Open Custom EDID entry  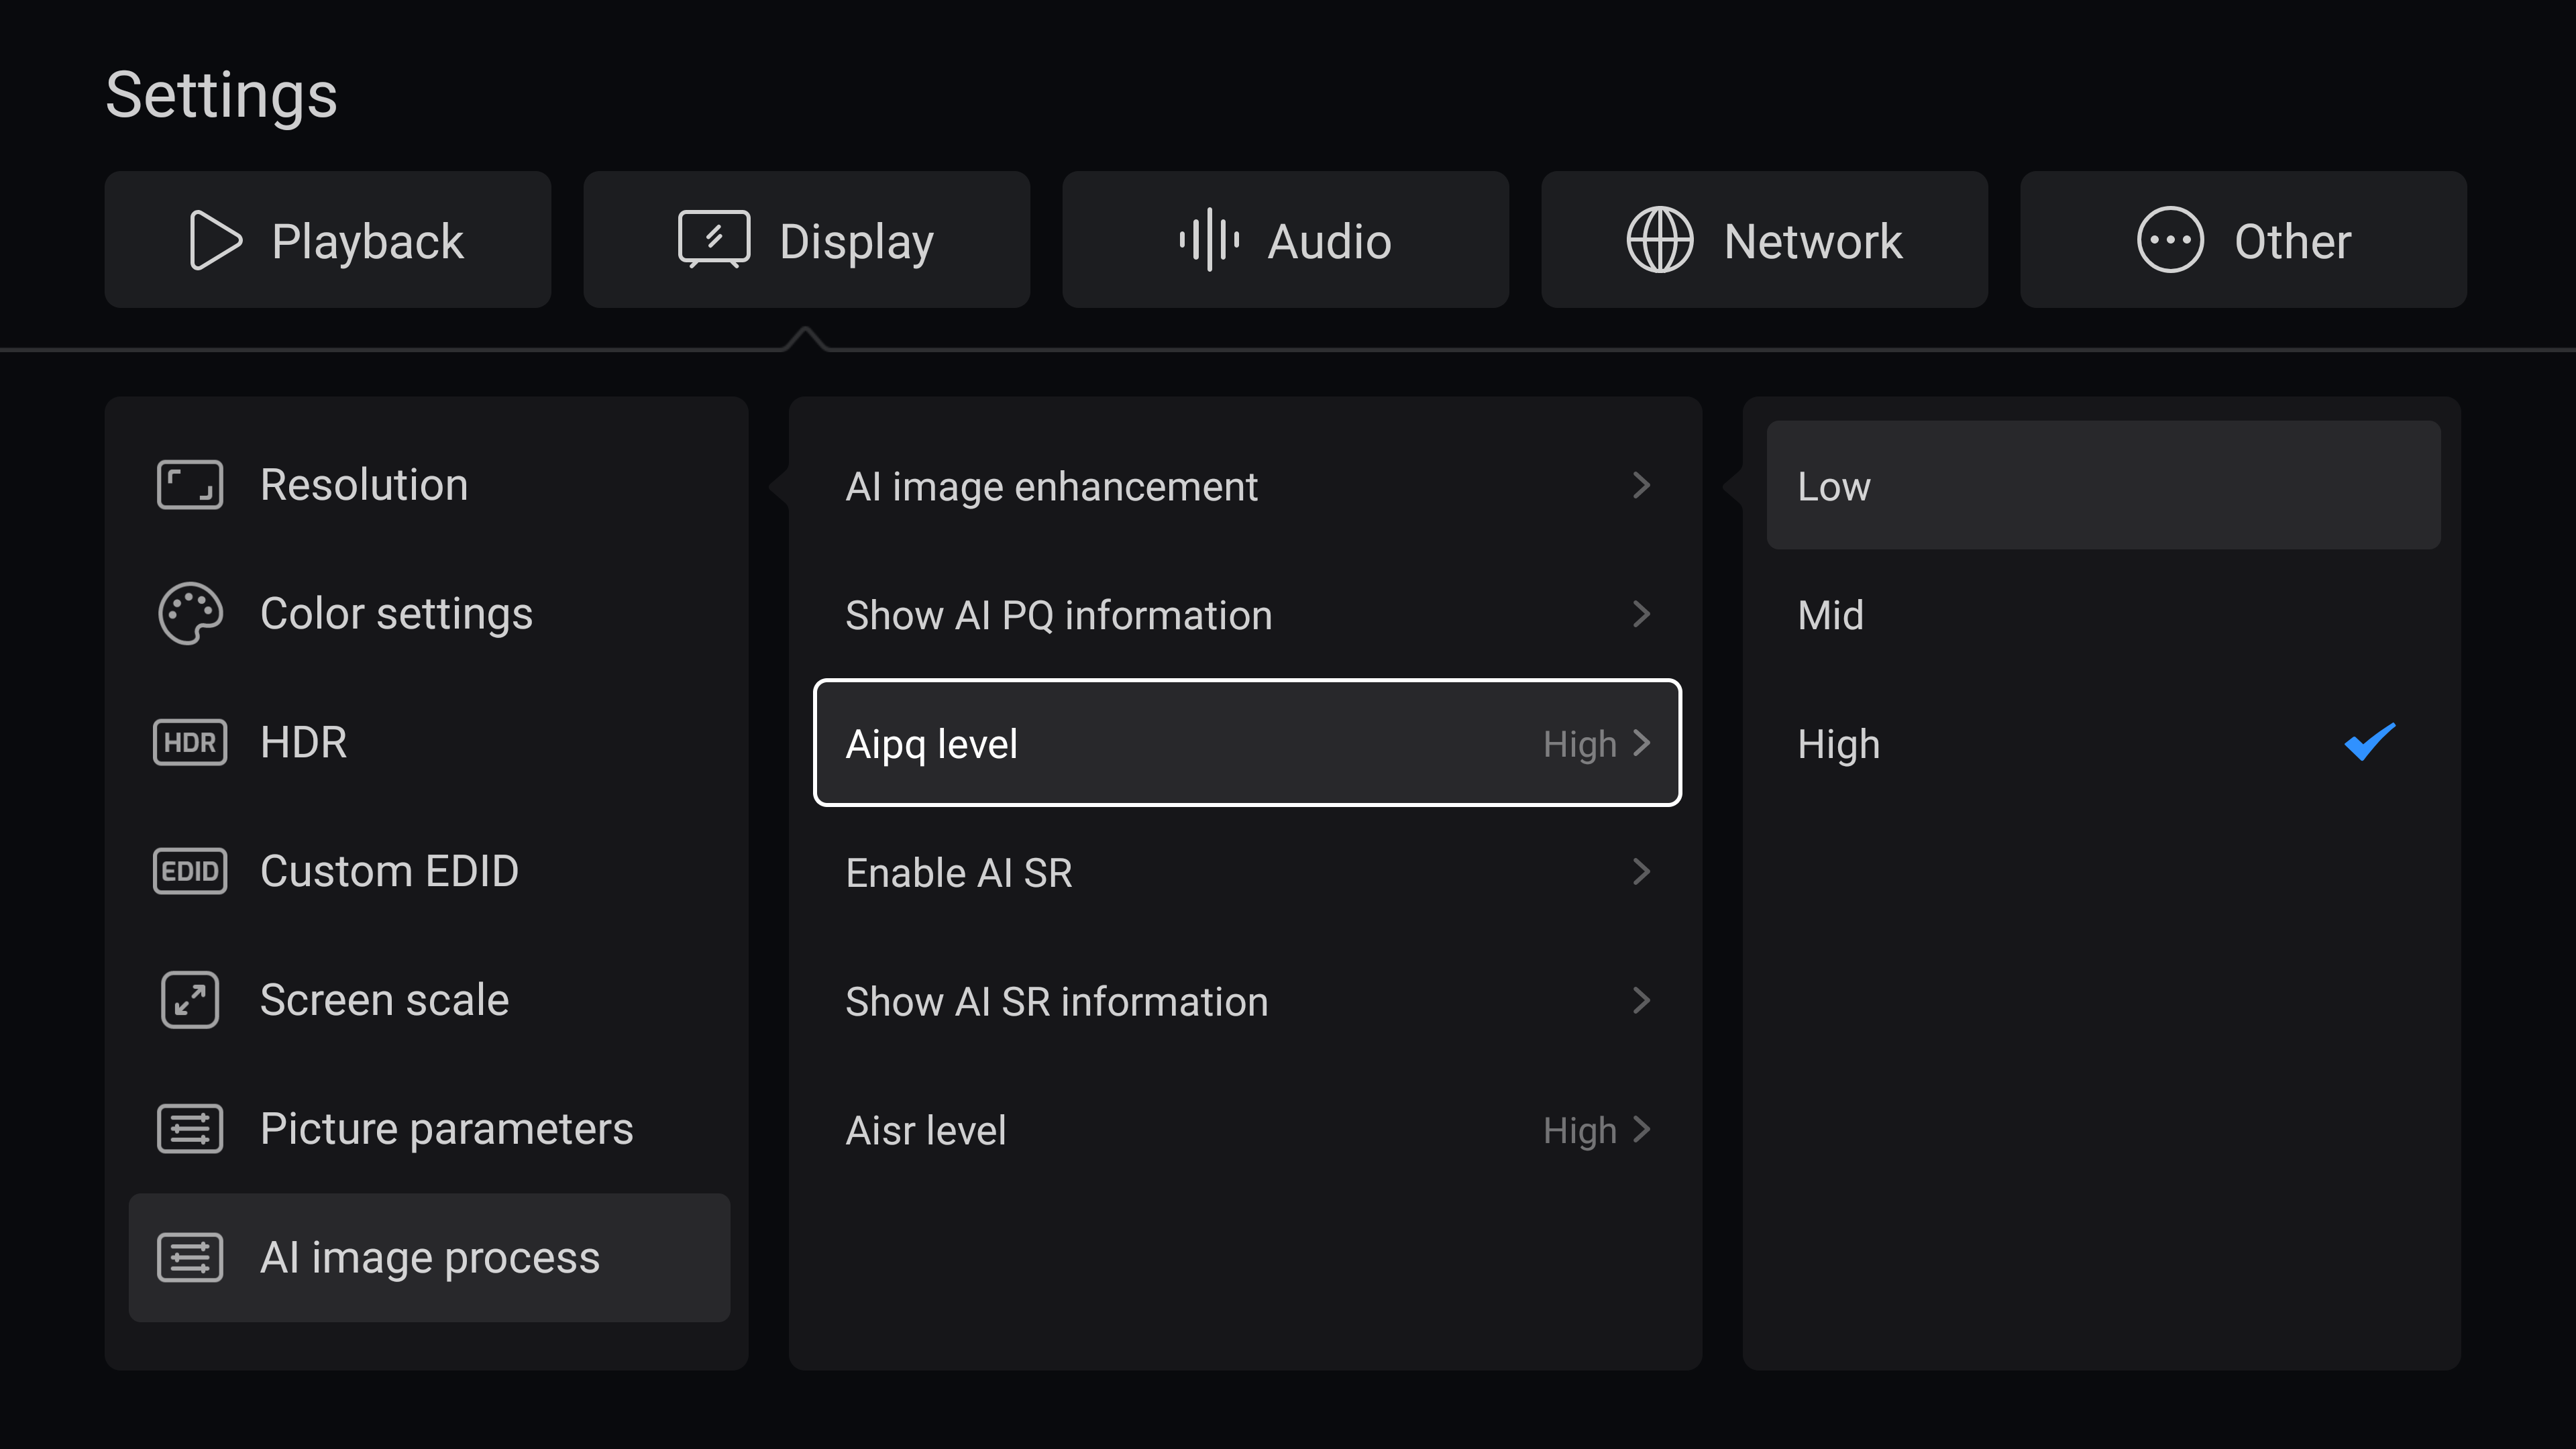[x=430, y=871]
